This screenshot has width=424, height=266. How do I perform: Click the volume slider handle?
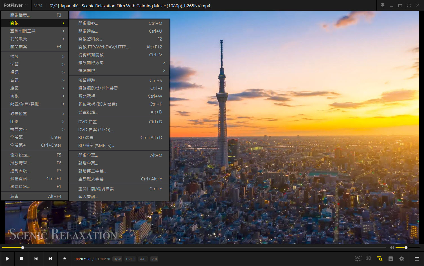pyautogui.click(x=406, y=248)
